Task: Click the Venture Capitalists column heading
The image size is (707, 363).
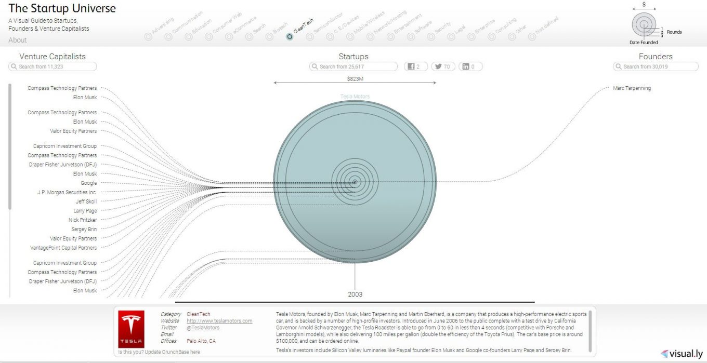Action: coord(53,57)
